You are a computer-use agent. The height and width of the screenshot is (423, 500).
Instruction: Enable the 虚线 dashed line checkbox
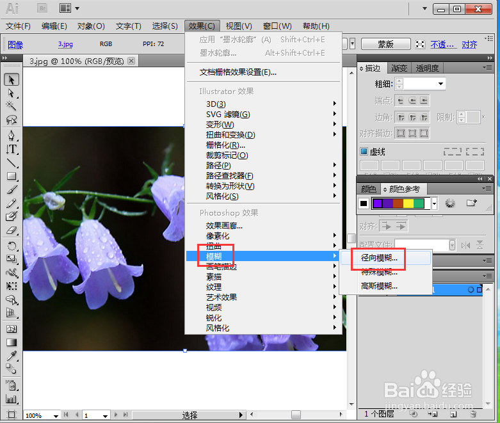364,152
